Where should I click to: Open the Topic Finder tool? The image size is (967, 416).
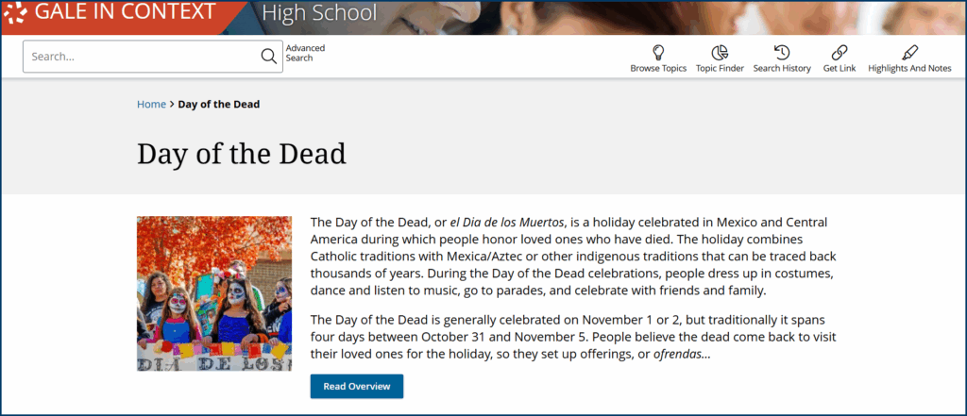(720, 53)
